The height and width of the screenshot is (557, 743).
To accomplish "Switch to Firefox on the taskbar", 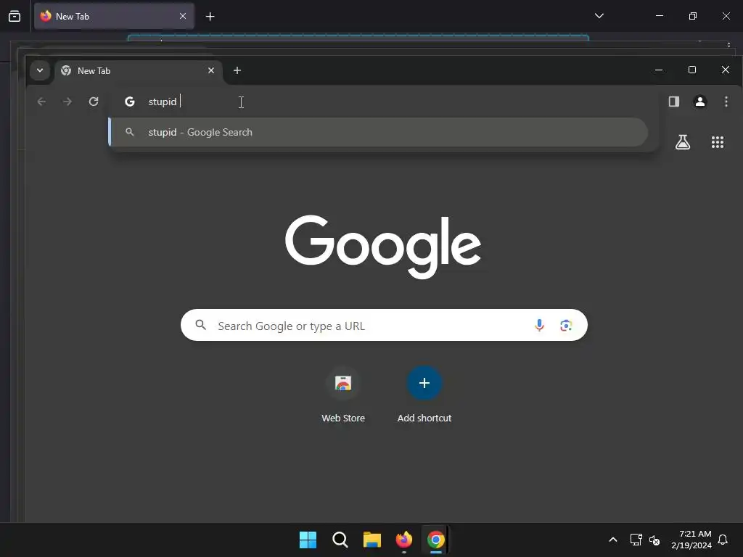I will [403, 540].
